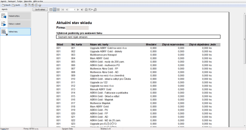This screenshot has height=130, width=246.
Task: Select Náhled tisku agenda in sidebar
Action: (15, 31)
